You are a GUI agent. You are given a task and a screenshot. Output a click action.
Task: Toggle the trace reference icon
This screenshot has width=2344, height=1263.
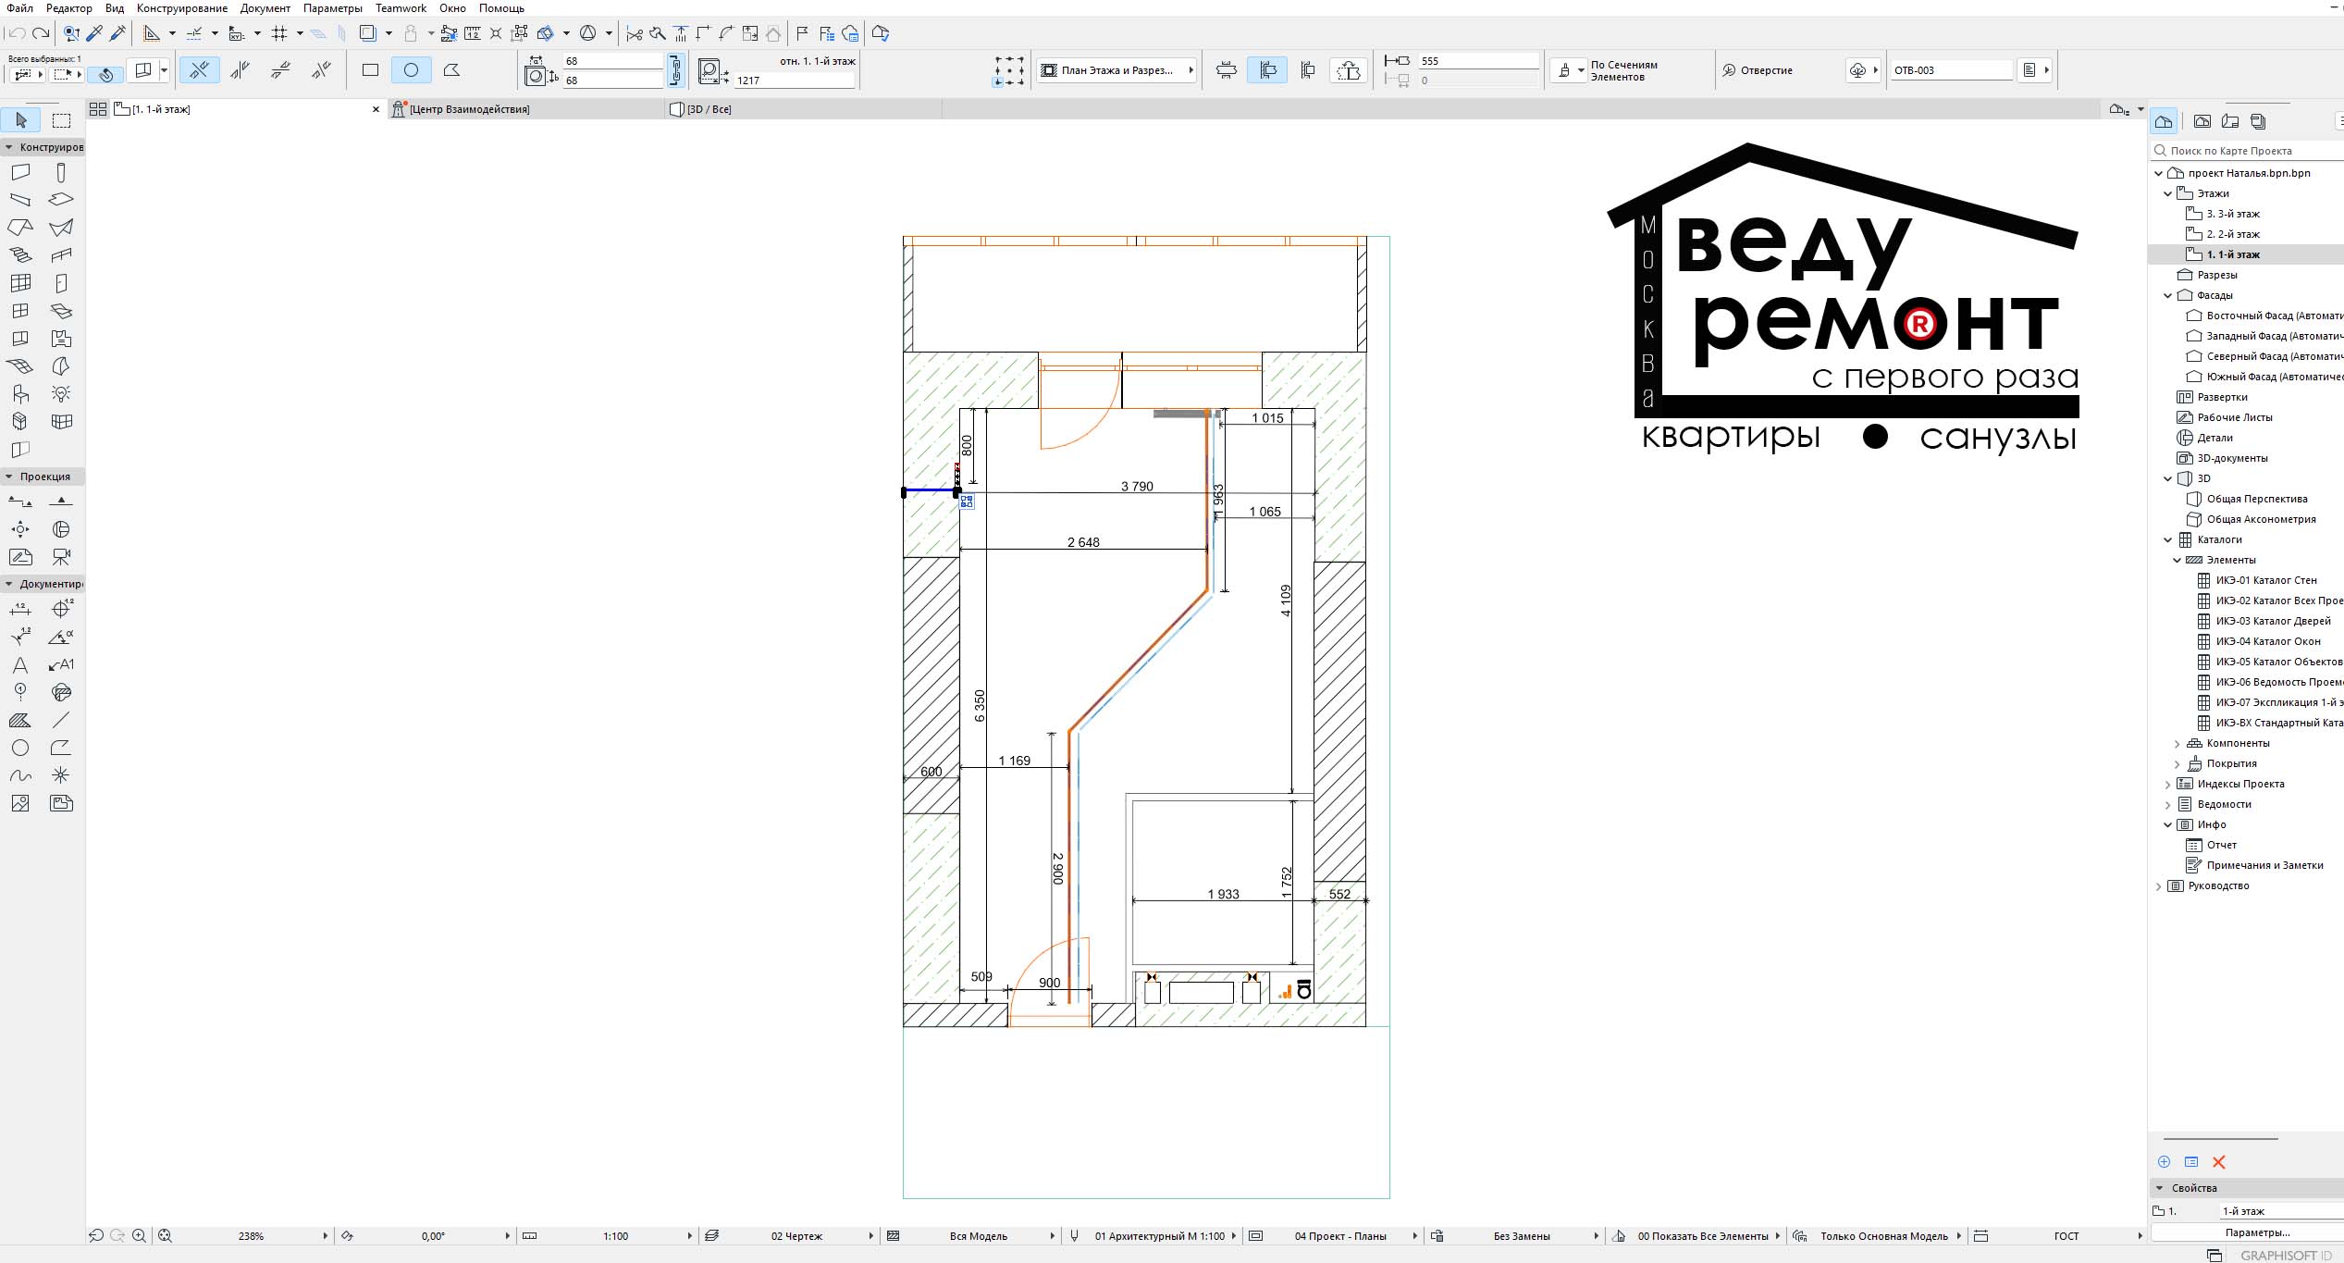(x=368, y=33)
